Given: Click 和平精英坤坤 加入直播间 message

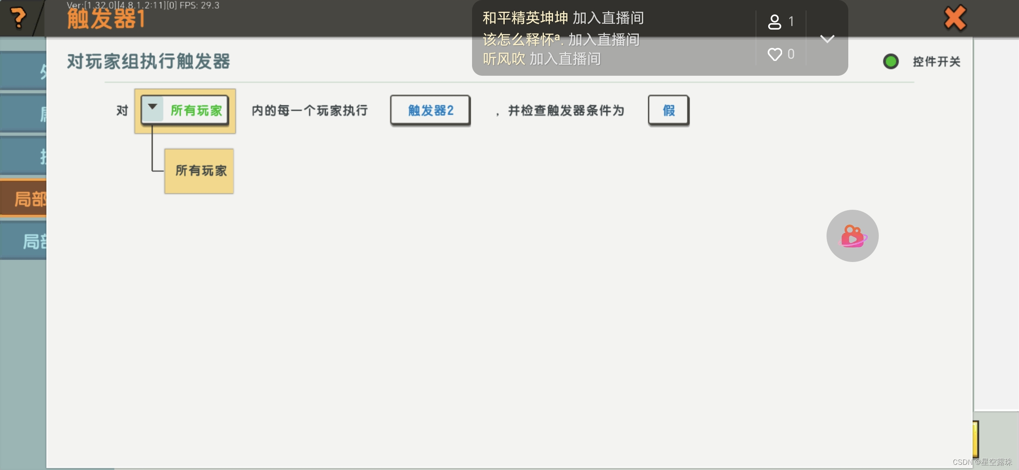Looking at the screenshot, I should 563,18.
